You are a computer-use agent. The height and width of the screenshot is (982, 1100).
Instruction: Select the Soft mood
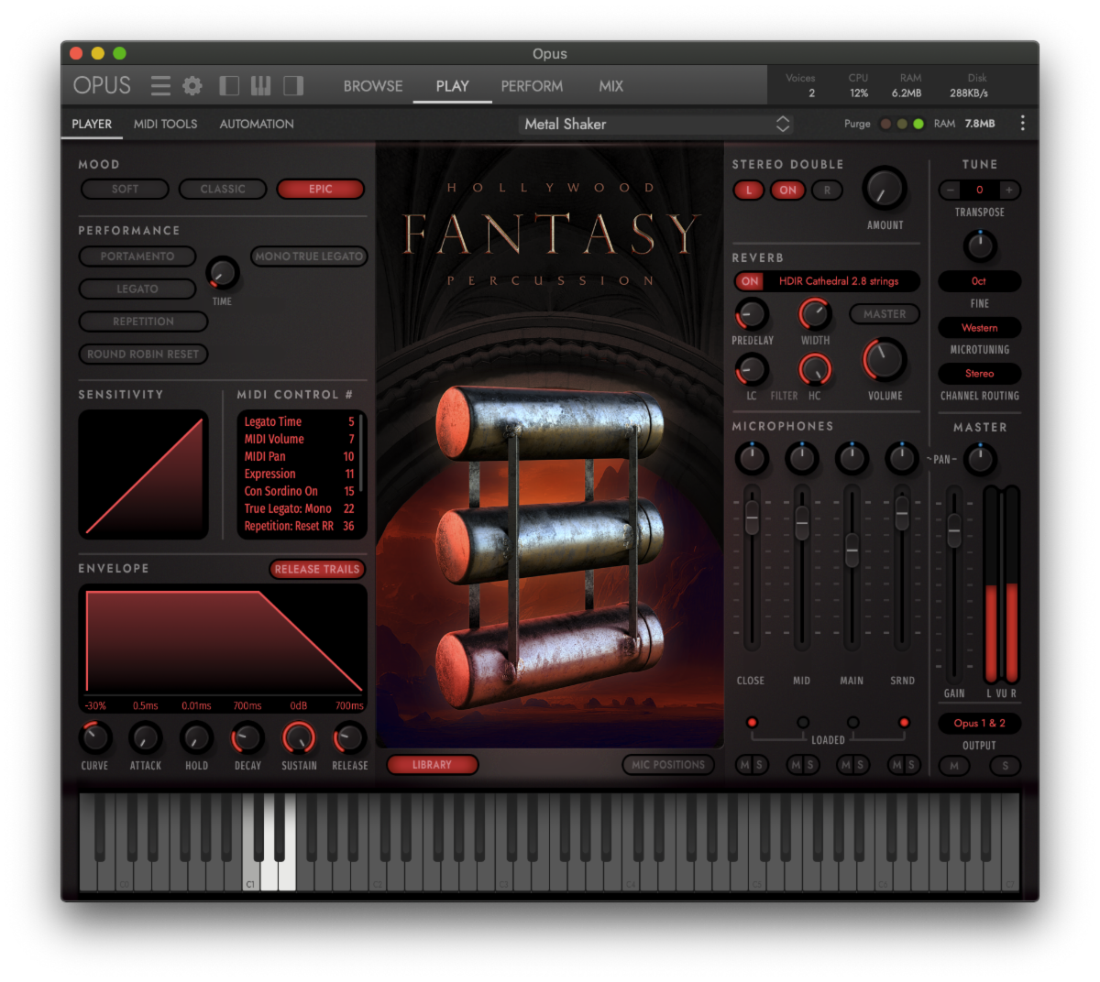coord(125,189)
